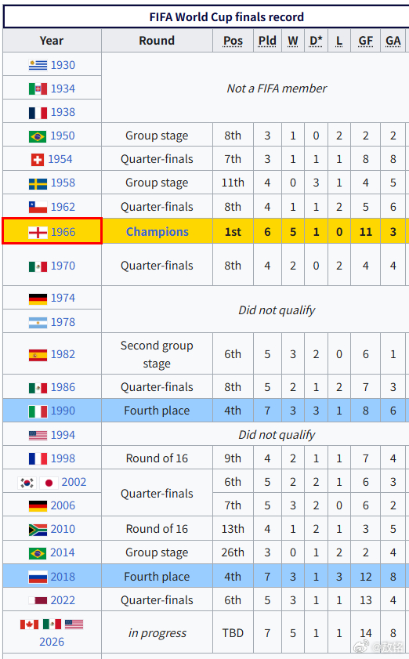
Task: Open the 1990 World Cup year link
Action: 63,411
